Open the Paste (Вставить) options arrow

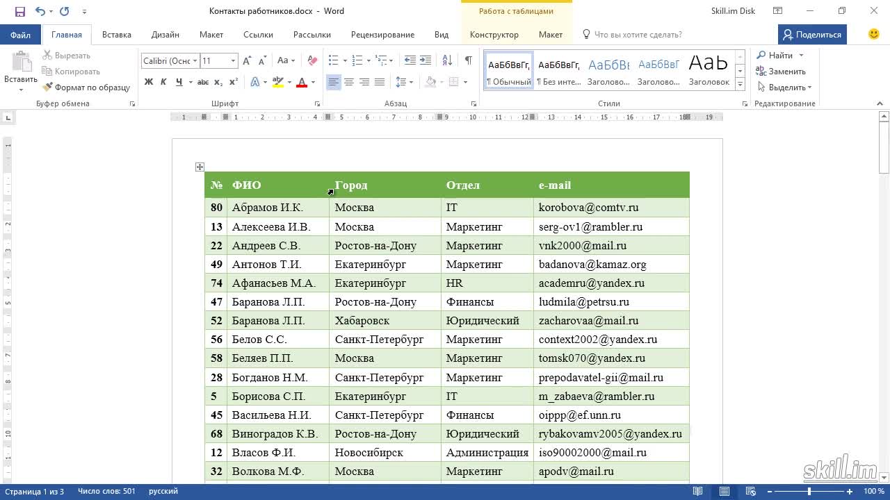coord(21,90)
